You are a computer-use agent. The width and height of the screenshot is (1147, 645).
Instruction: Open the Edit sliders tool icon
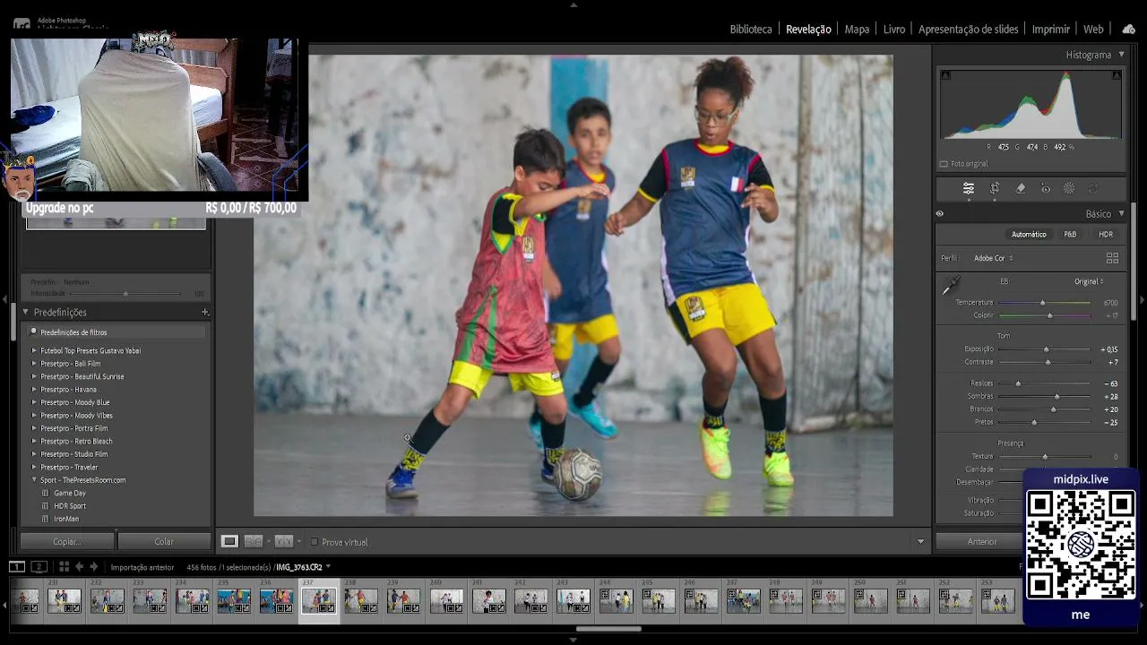coord(969,189)
